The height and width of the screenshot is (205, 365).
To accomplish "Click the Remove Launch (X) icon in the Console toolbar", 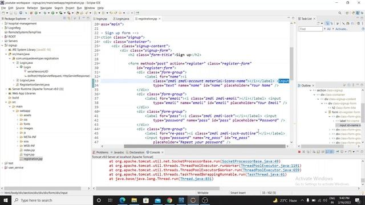I will 304,152.
